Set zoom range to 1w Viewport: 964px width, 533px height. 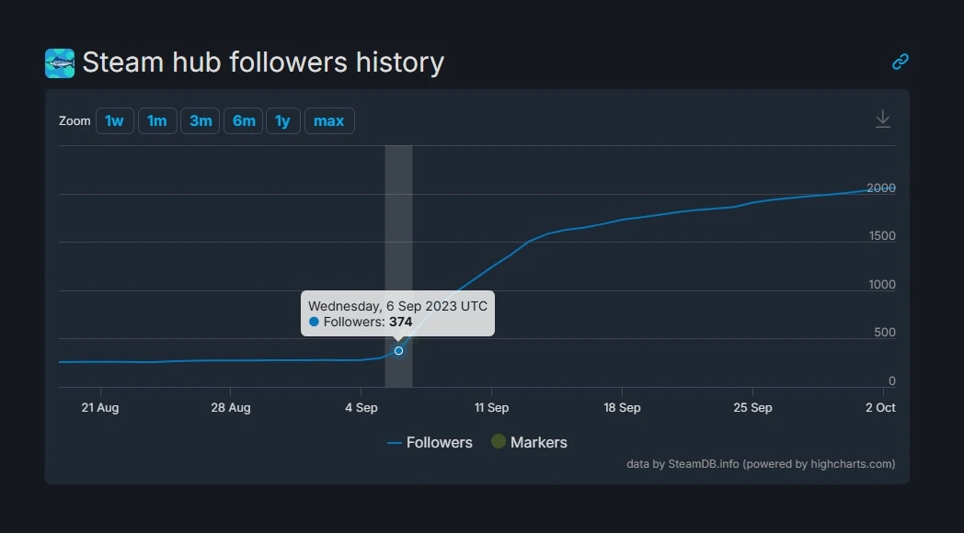click(x=115, y=121)
